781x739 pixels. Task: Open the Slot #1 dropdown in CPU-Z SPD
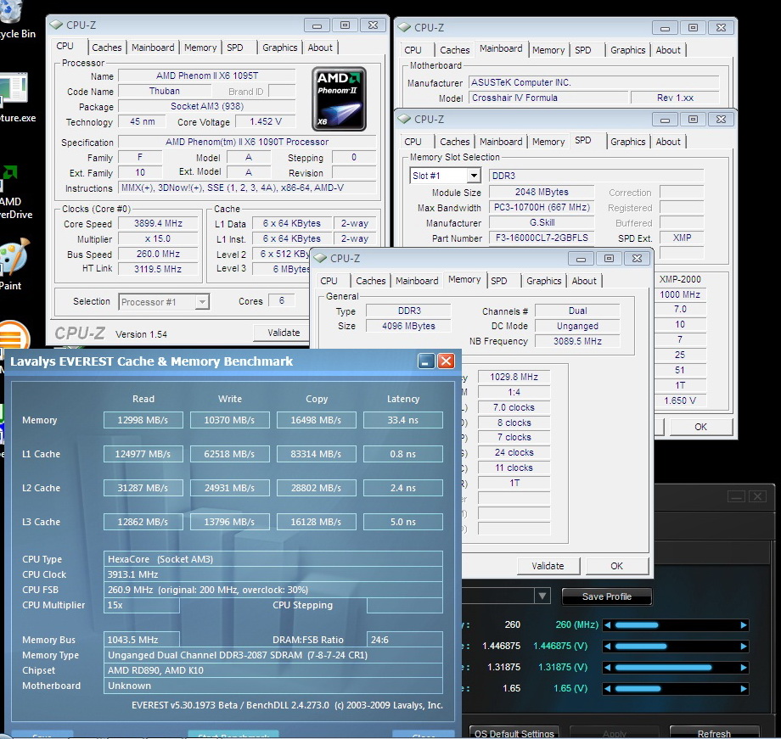474,176
